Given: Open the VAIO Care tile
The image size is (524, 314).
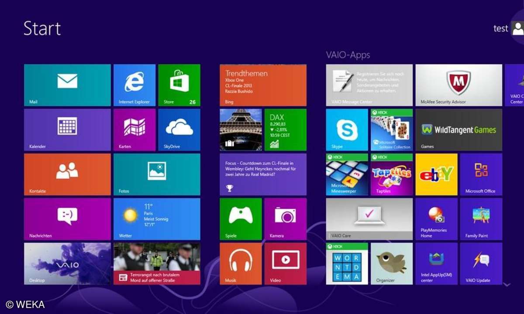Looking at the screenshot, I should 369,219.
